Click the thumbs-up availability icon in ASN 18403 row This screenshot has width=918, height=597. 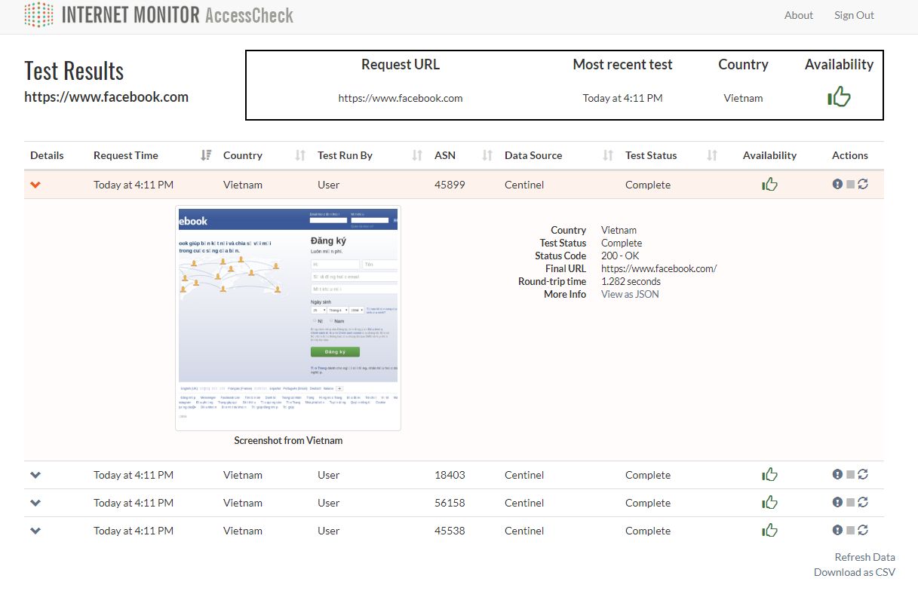click(x=769, y=475)
